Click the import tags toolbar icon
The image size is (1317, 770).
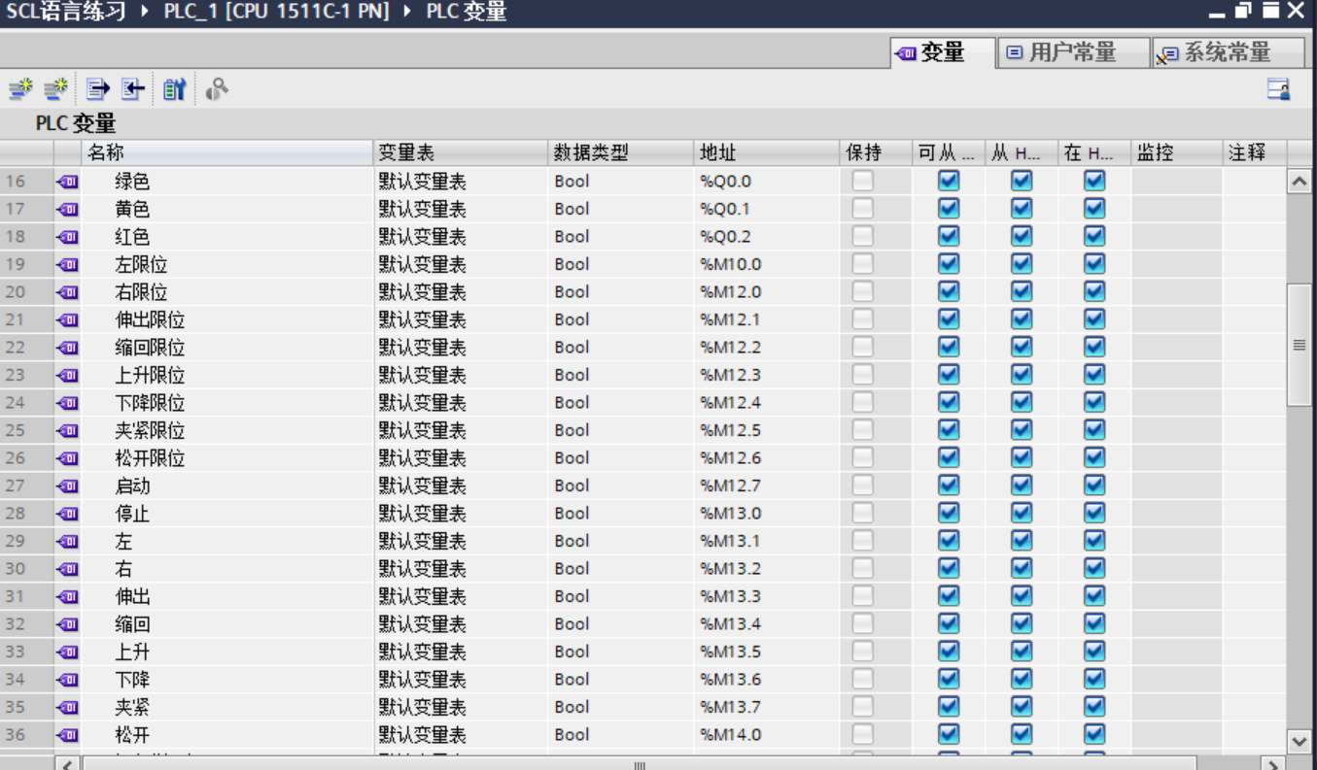(132, 89)
